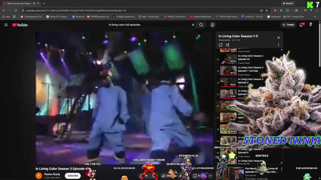The width and height of the screenshot is (321, 180).
Task: Bookmark this page with the star
Action: (x=267, y=10)
